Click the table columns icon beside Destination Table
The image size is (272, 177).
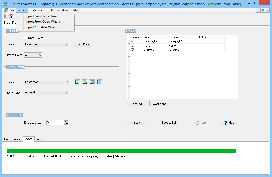point(99,82)
